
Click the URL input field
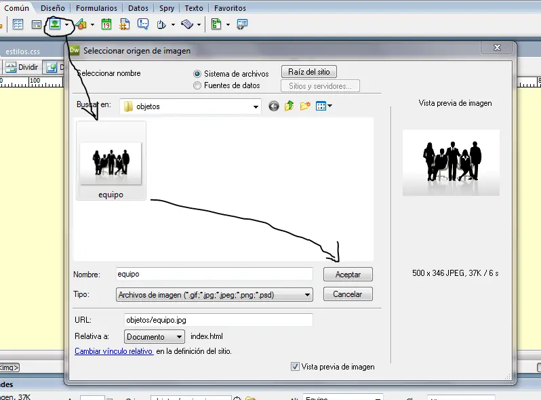tap(218, 320)
